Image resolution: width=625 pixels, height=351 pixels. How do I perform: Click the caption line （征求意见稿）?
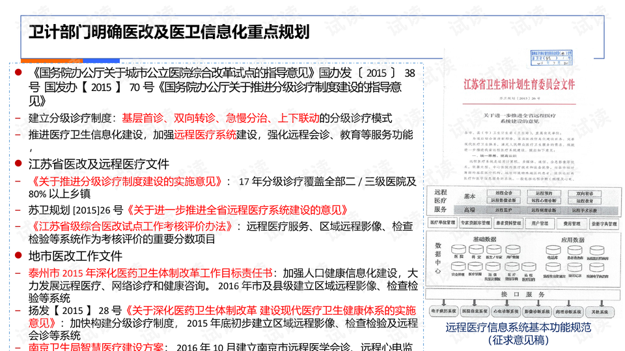(x=518, y=340)
